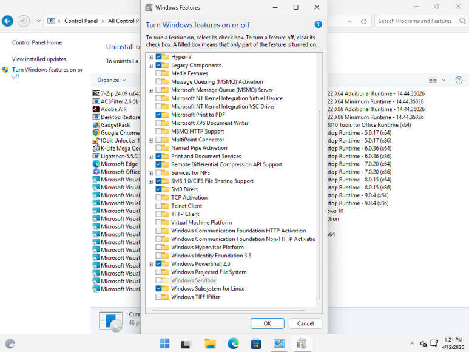Uncheck the SMB Direct checkbox
The width and height of the screenshot is (469, 352).
click(x=158, y=189)
